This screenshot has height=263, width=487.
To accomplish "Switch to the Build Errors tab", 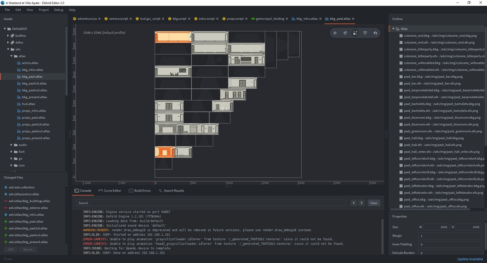I will point(140,191).
